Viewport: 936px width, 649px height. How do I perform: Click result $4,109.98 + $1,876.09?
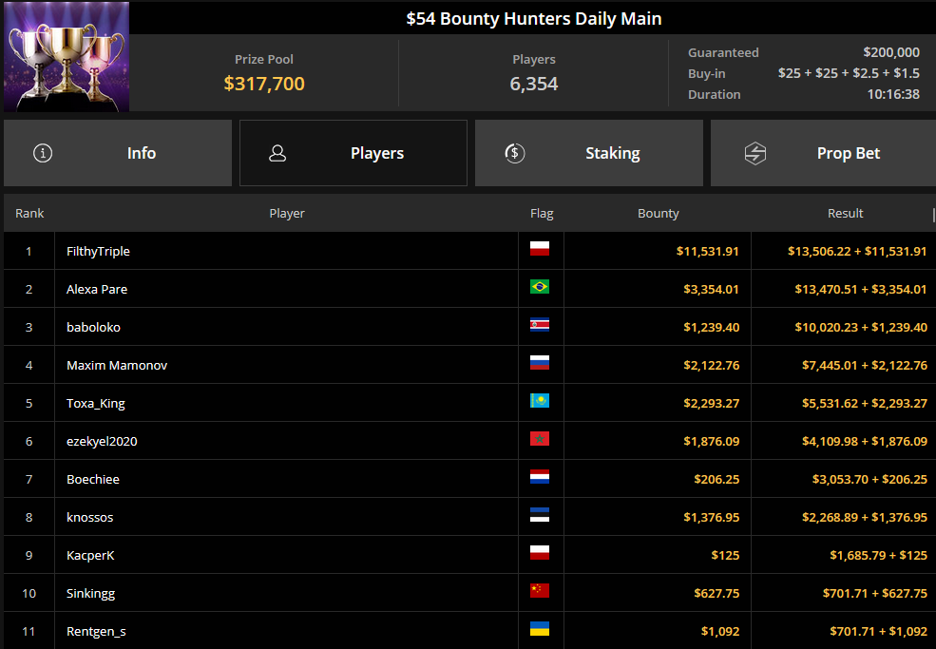coord(865,441)
